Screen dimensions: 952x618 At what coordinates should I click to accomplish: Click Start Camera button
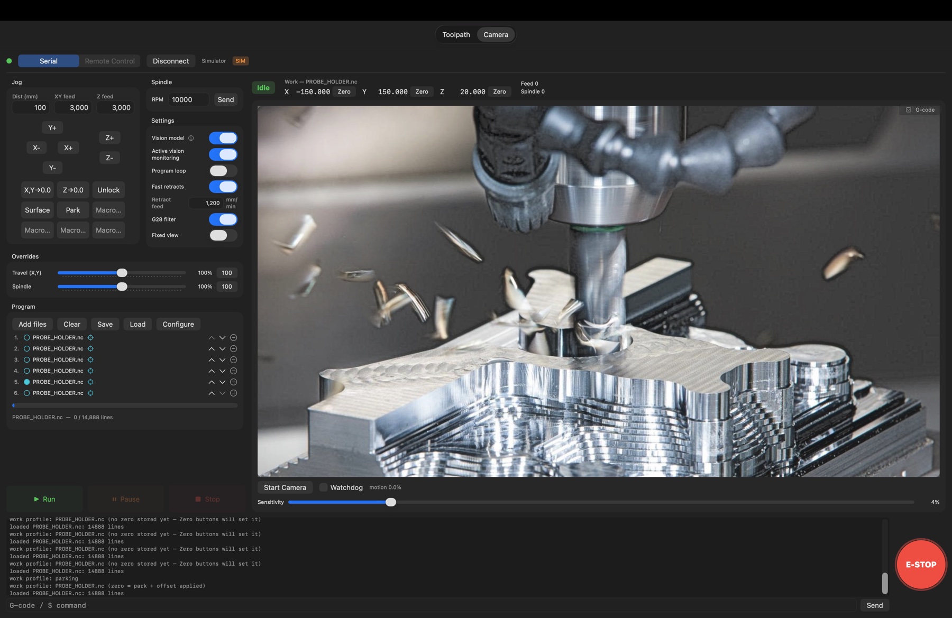[x=285, y=487]
